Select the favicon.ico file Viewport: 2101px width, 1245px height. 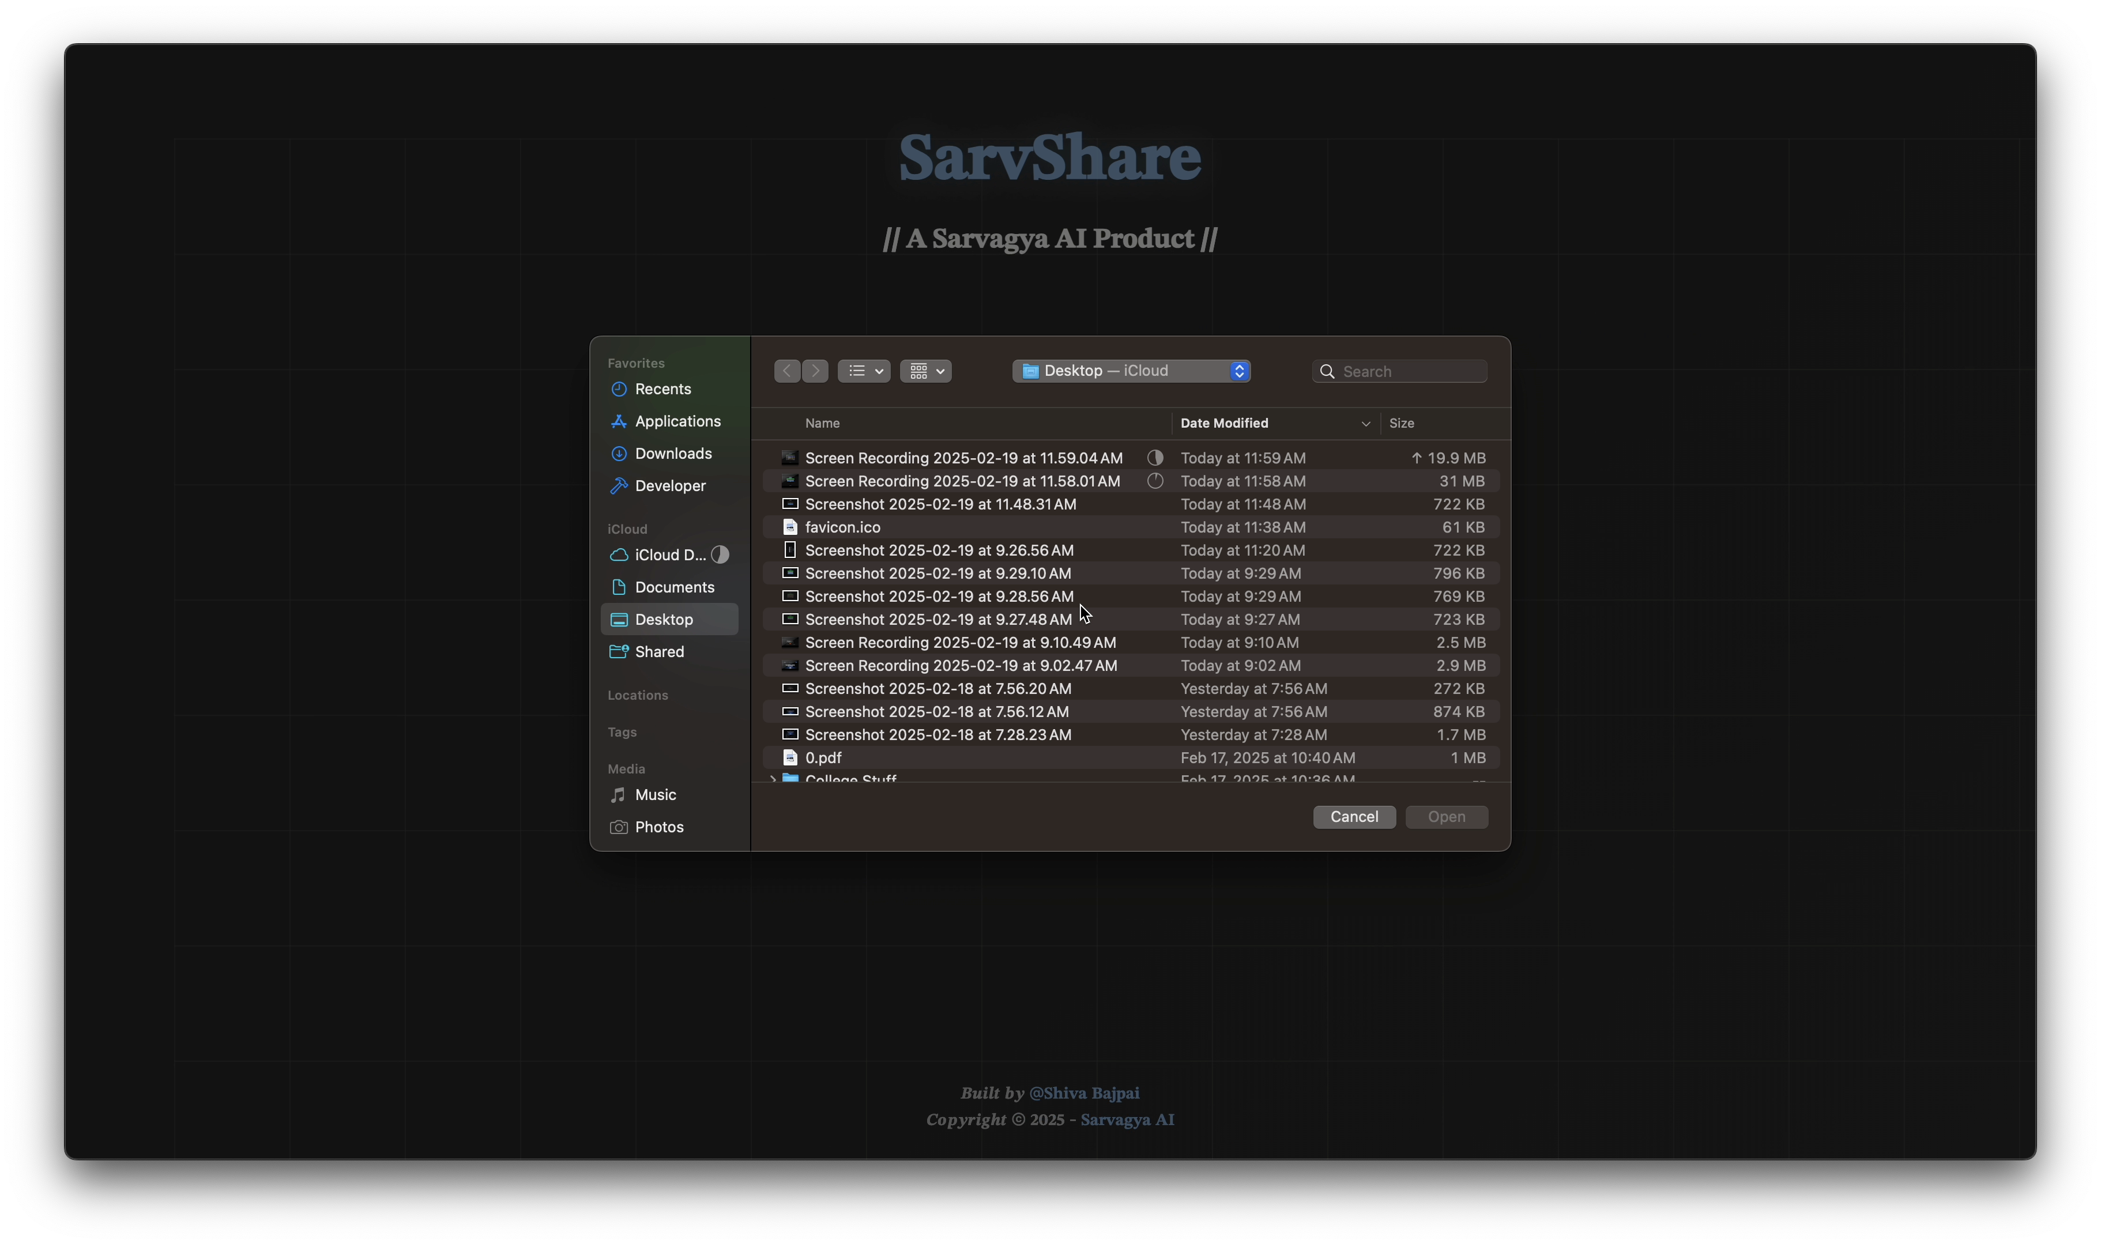pyautogui.click(x=842, y=528)
